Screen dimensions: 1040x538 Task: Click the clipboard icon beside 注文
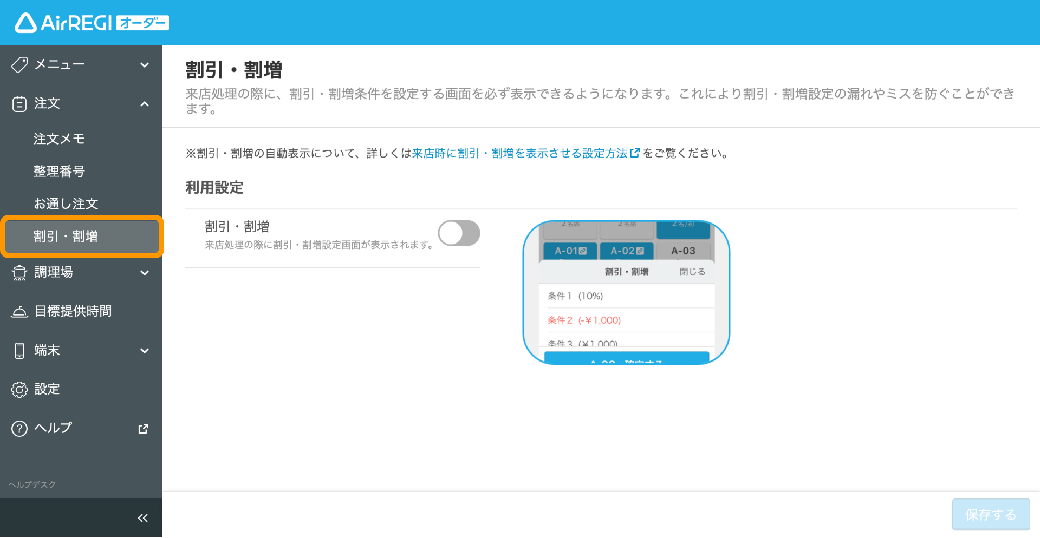(x=19, y=104)
